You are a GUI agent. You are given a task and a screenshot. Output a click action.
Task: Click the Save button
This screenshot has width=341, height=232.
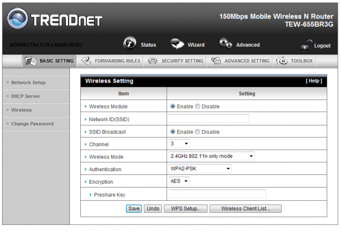pyautogui.click(x=134, y=208)
